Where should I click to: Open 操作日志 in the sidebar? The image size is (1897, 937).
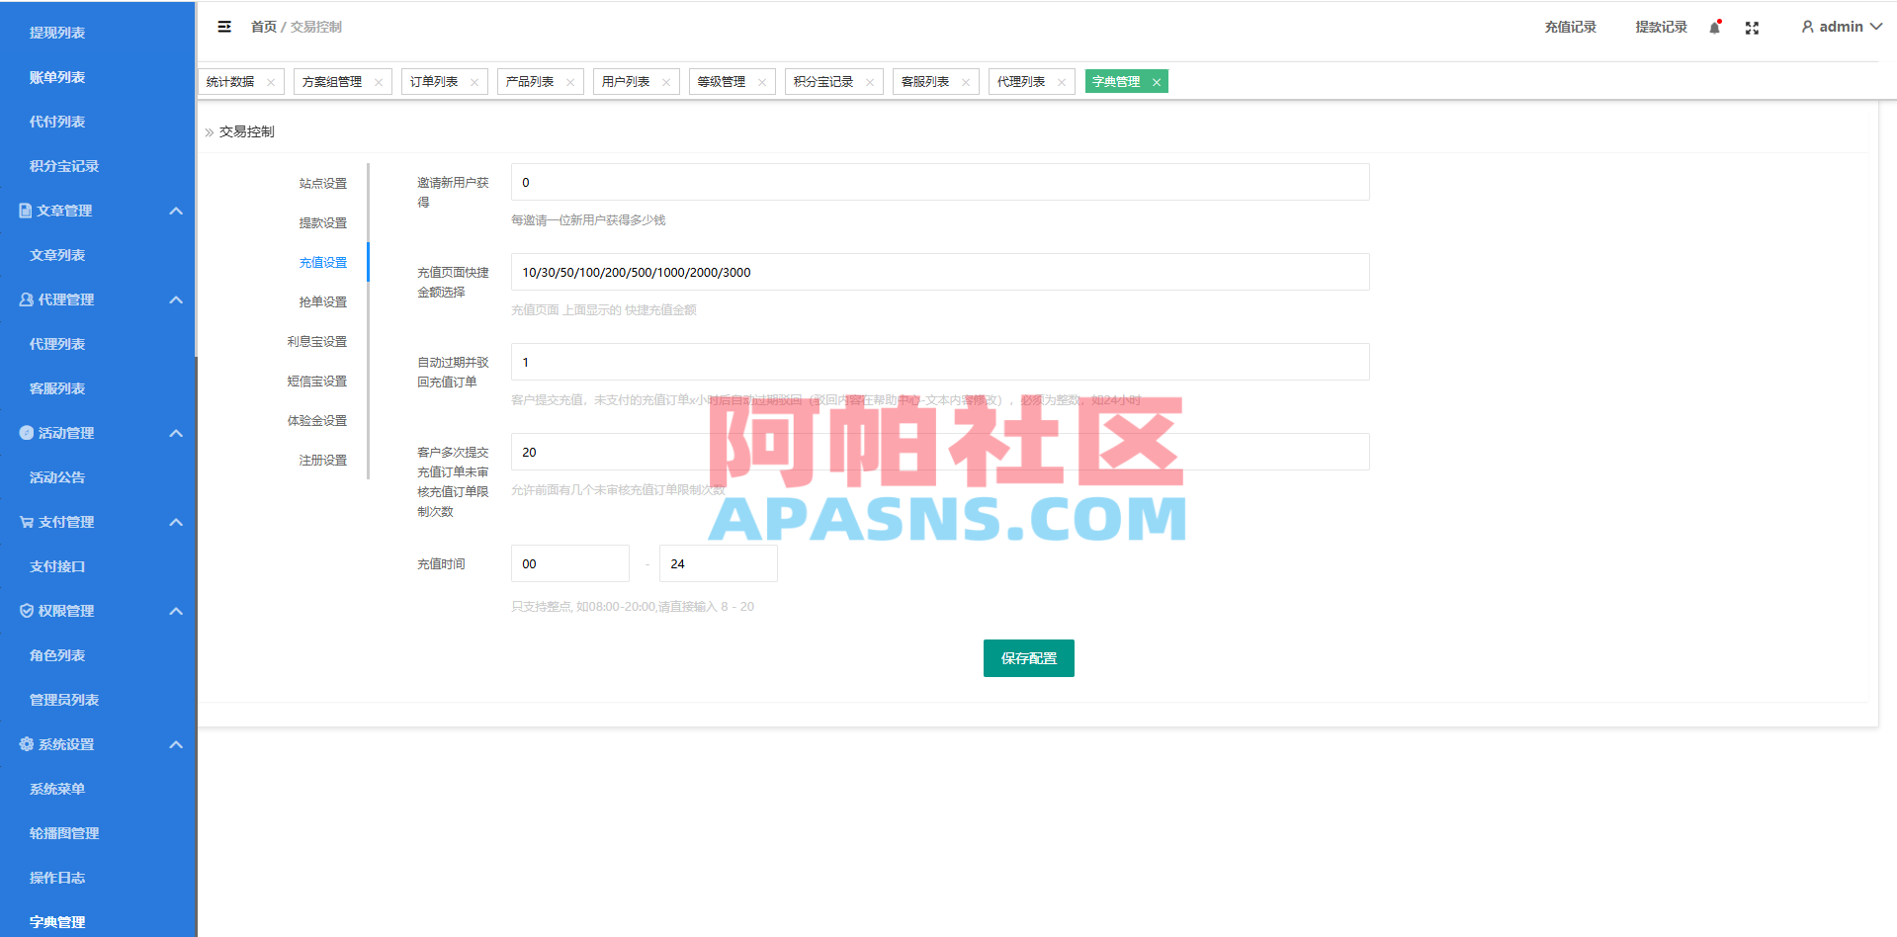57,878
